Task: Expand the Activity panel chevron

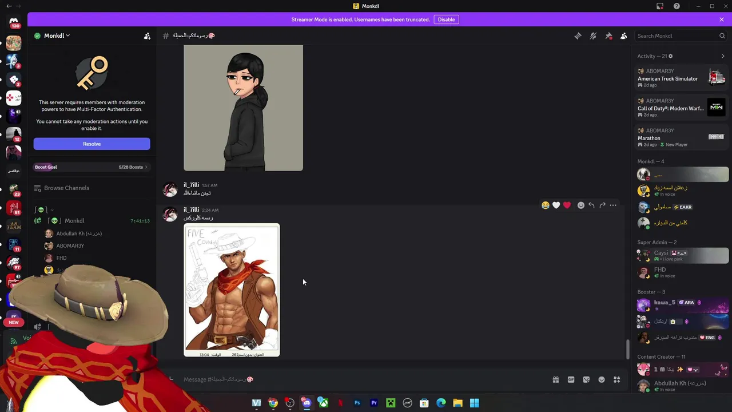Action: [723, 56]
